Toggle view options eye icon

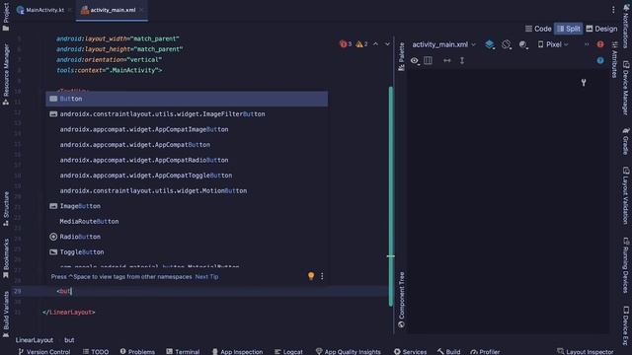(x=415, y=60)
